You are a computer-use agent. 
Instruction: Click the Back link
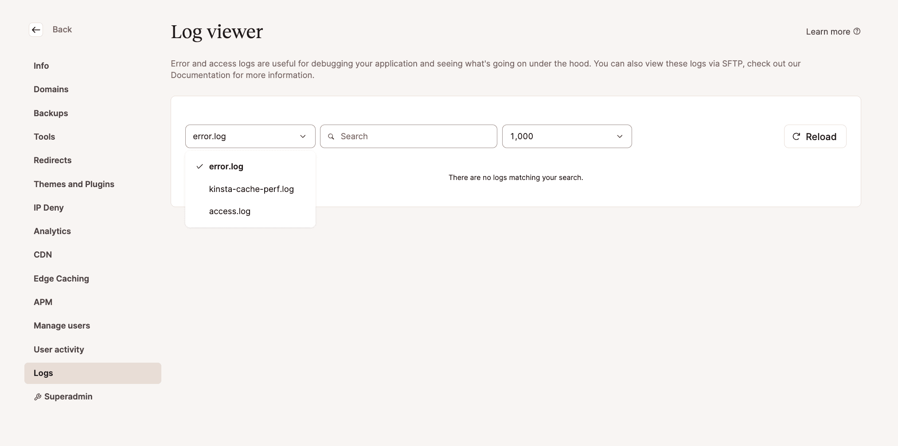62,29
